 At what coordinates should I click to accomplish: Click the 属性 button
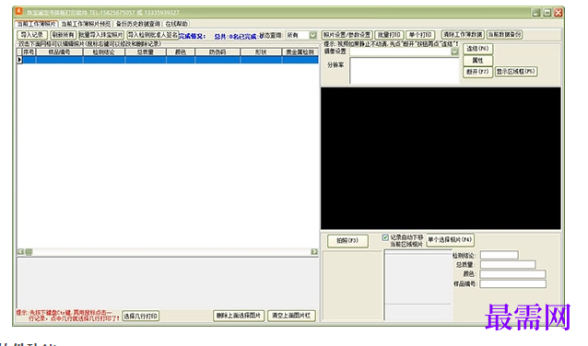[x=477, y=61]
